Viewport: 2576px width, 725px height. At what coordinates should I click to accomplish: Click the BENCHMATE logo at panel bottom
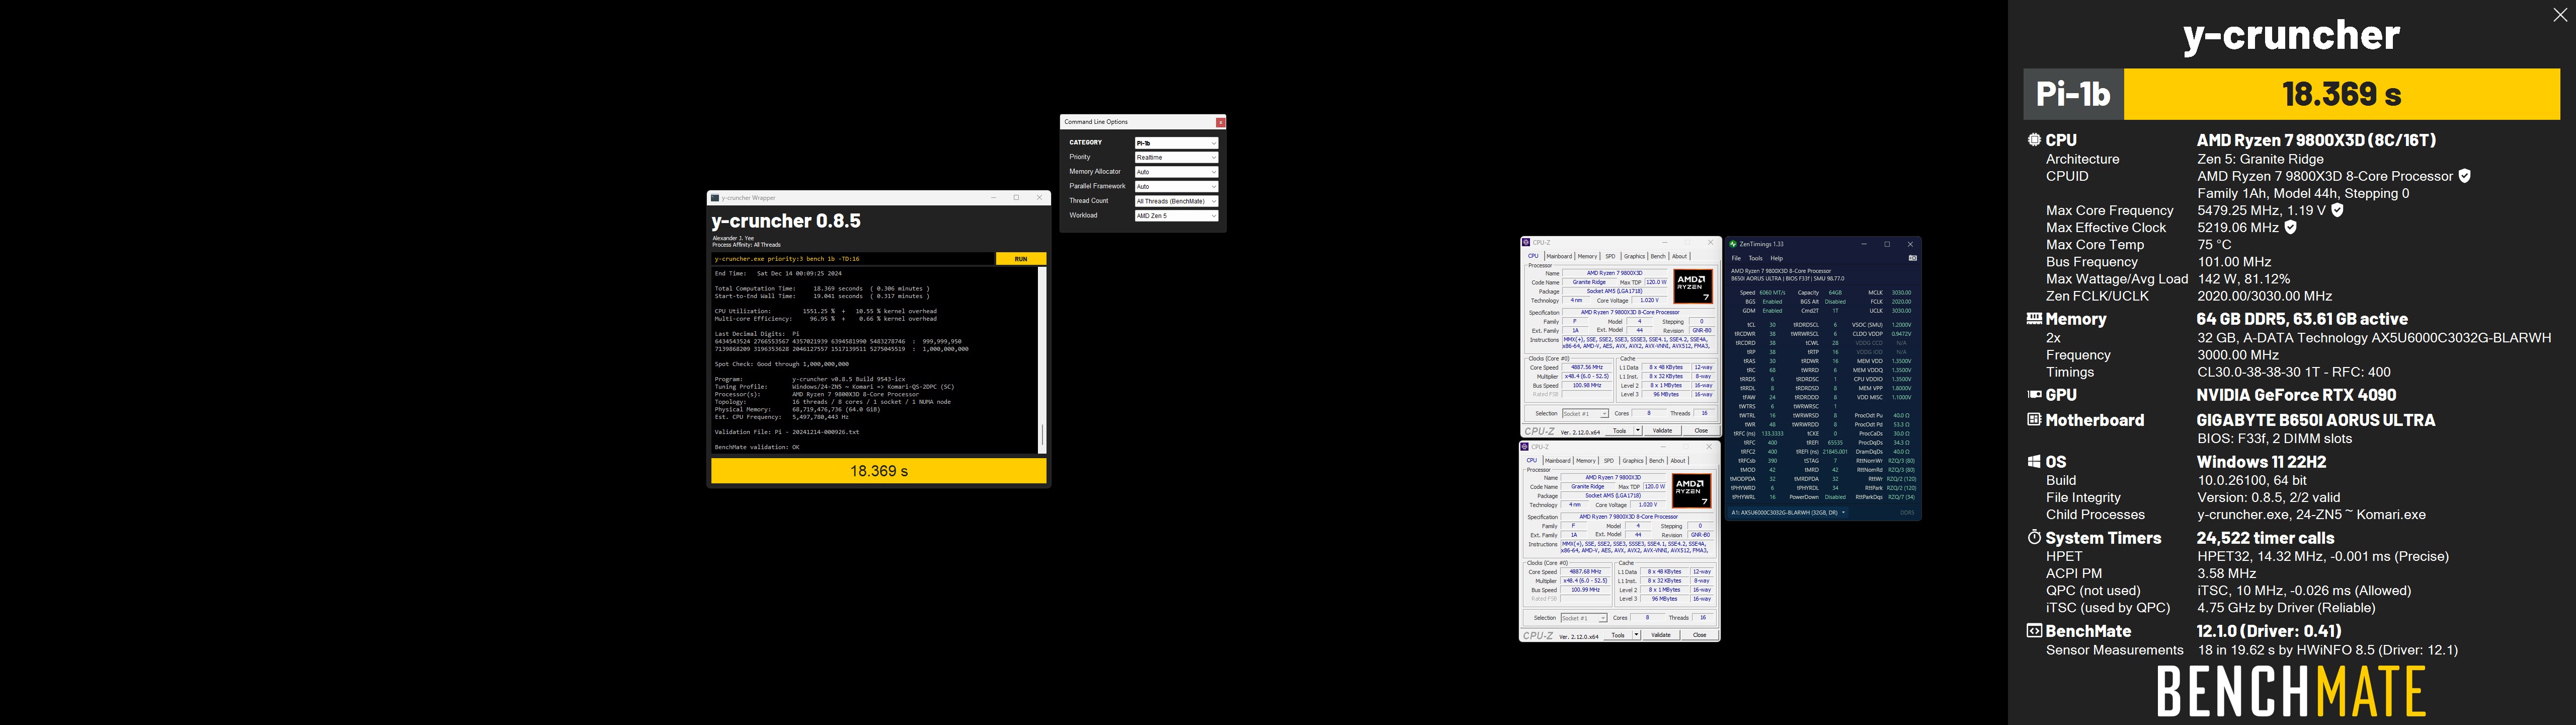click(x=2291, y=691)
